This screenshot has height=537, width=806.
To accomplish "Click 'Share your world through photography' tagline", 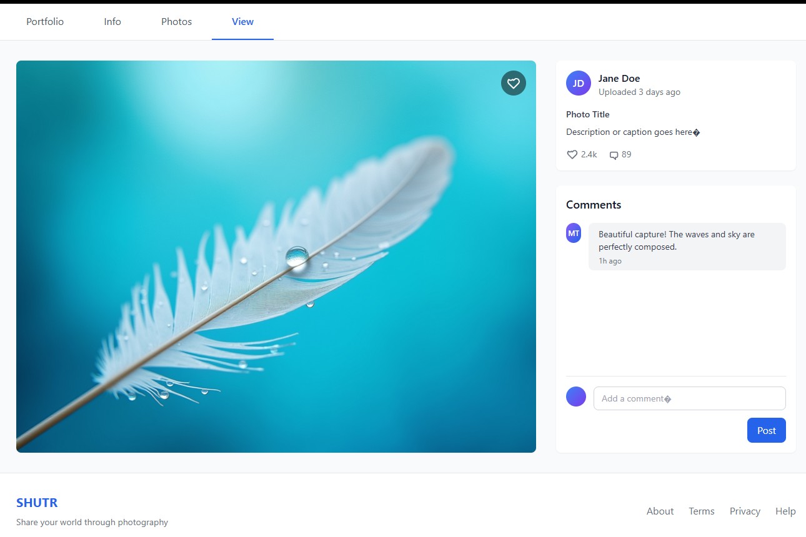I will pos(92,523).
